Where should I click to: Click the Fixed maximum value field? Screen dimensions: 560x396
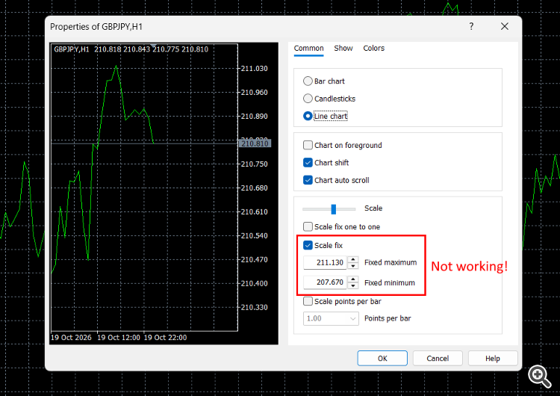click(x=325, y=262)
